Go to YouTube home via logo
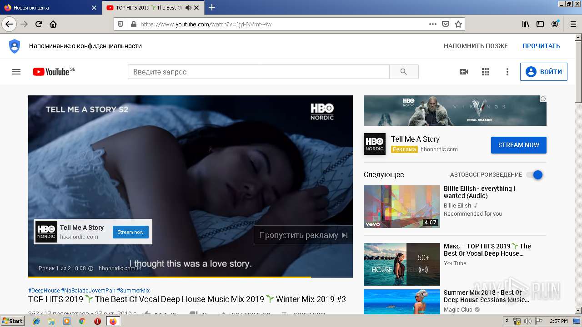This screenshot has width=582, height=327. point(51,72)
